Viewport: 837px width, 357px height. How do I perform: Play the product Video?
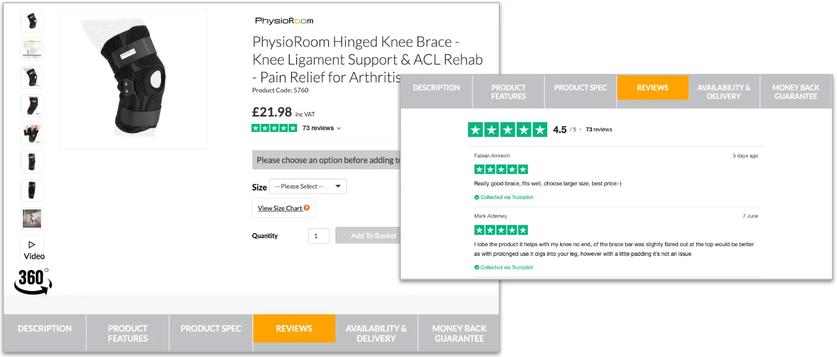coord(32,250)
